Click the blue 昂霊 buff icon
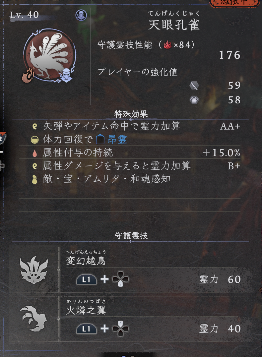Viewport: 262px width, 357px height. coord(100,139)
